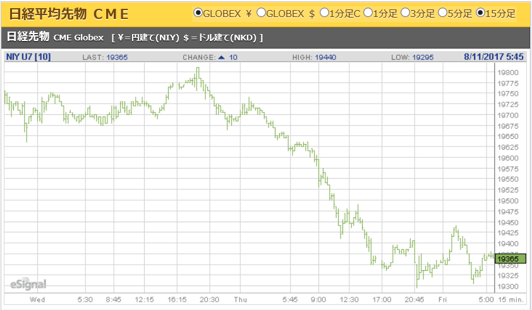Click the 日経先物 CME Globex header text
Screen dimensions: 532x310
[55, 37]
